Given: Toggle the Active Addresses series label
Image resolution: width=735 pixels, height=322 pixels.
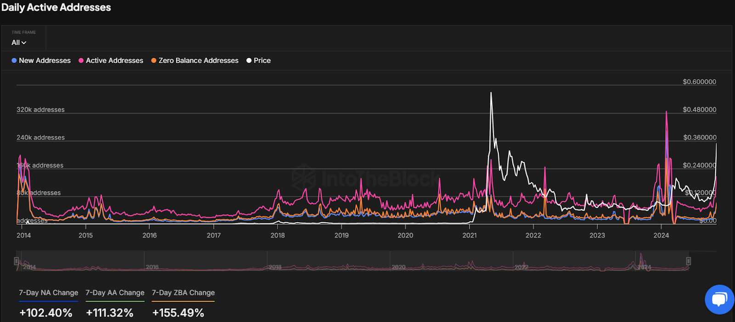Looking at the screenshot, I should click(x=114, y=61).
